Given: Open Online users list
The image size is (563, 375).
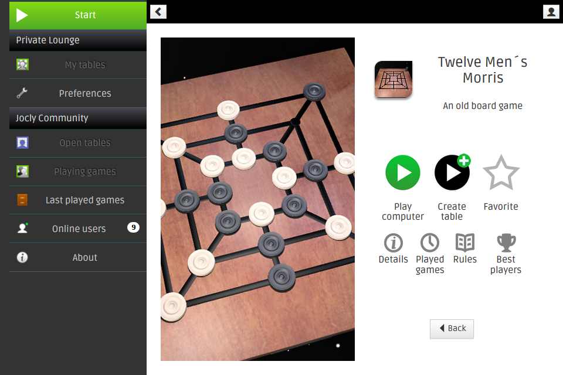Looking at the screenshot, I should (x=78, y=229).
